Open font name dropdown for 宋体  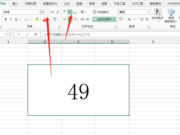point(38,12)
